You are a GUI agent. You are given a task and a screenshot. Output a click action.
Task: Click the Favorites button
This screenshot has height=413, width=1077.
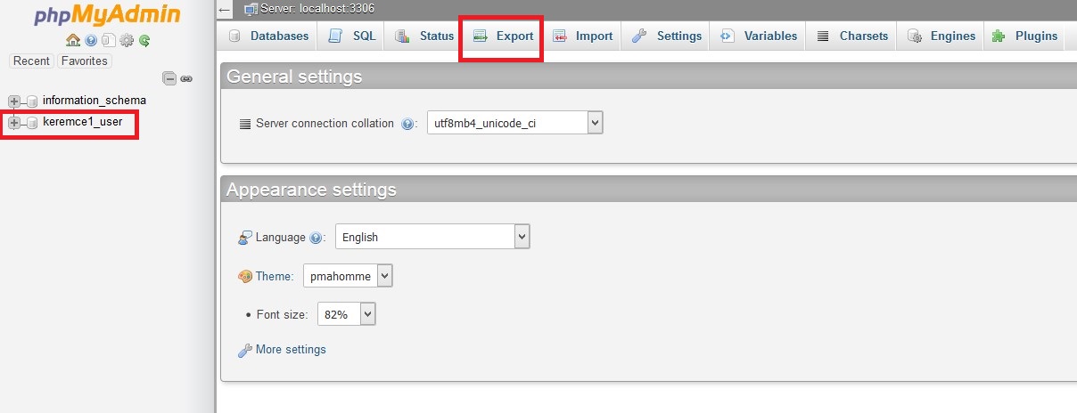tap(84, 61)
